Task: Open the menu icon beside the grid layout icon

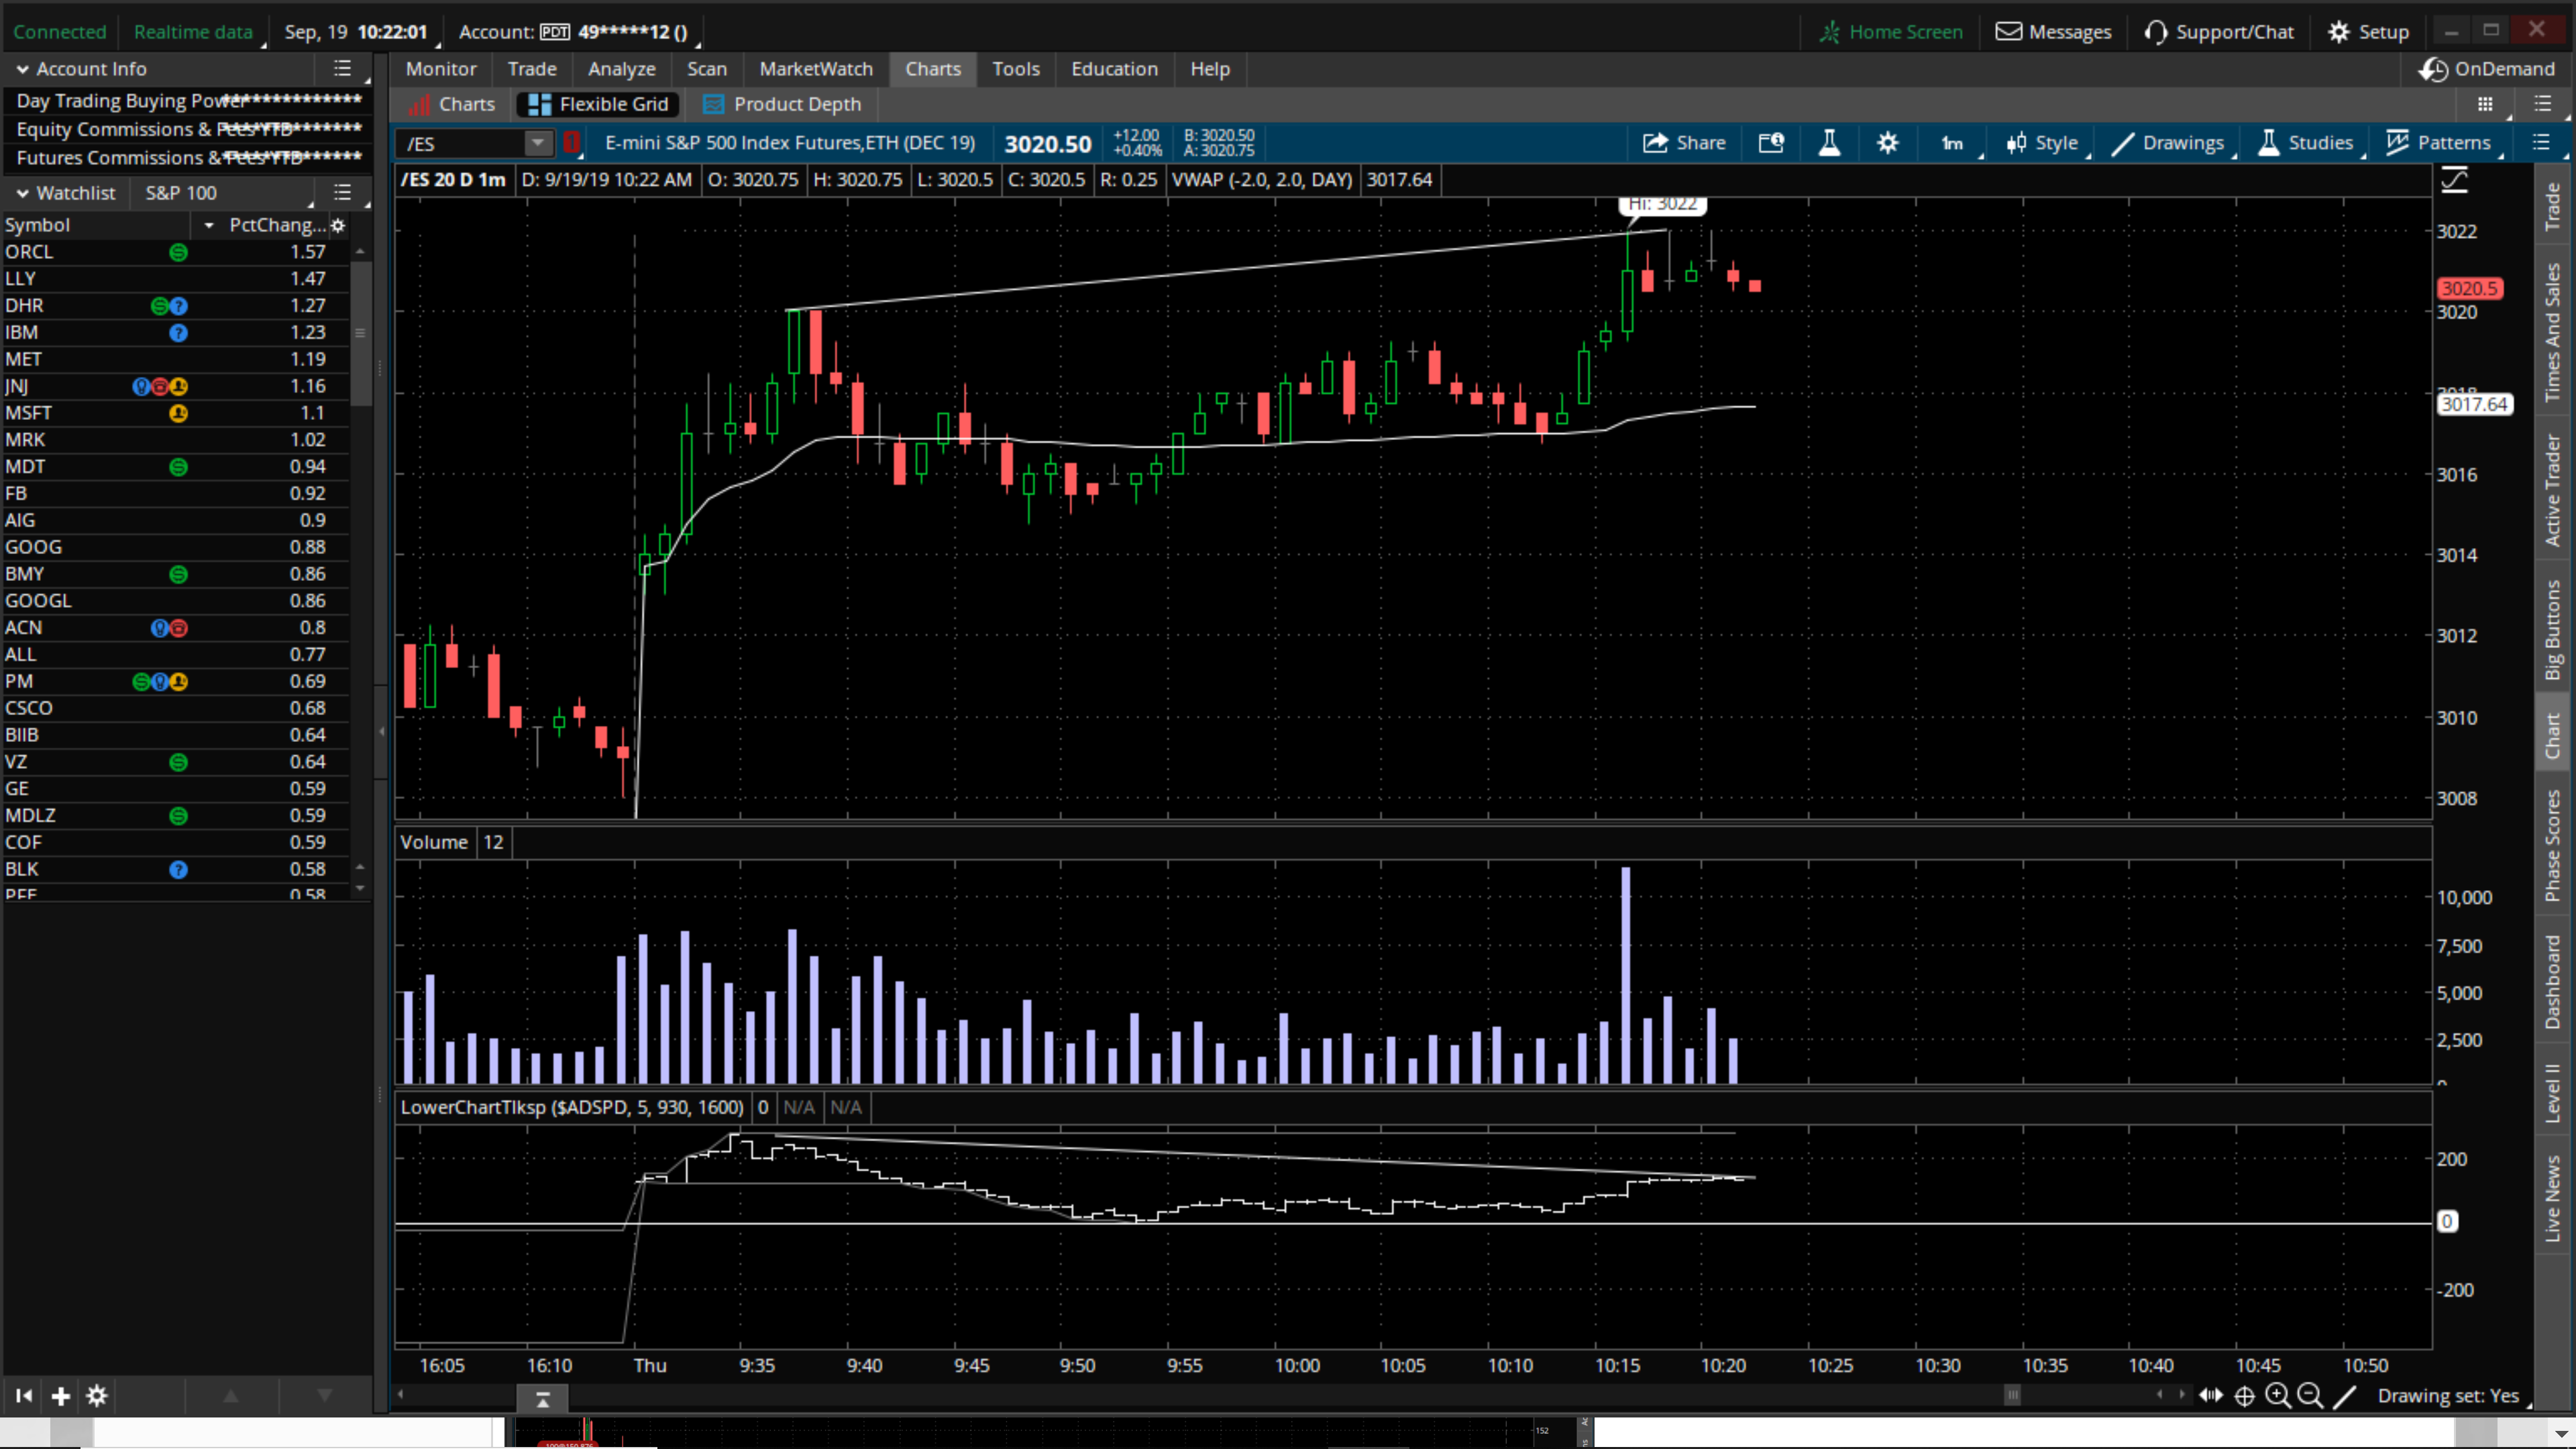Action: click(2543, 104)
